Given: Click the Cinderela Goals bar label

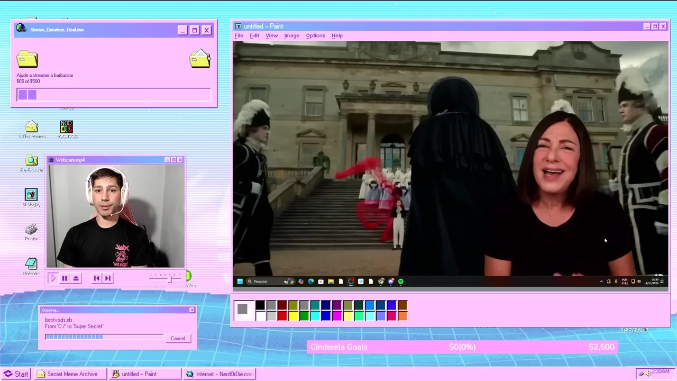Looking at the screenshot, I should pos(339,347).
